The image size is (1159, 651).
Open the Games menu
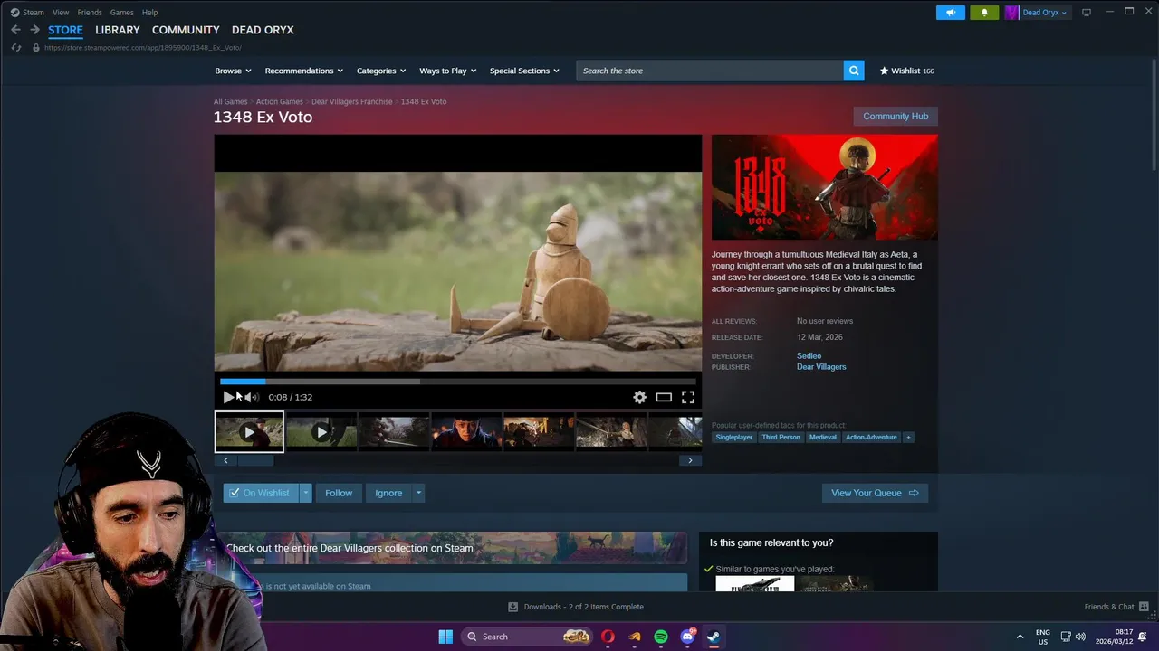121,13
